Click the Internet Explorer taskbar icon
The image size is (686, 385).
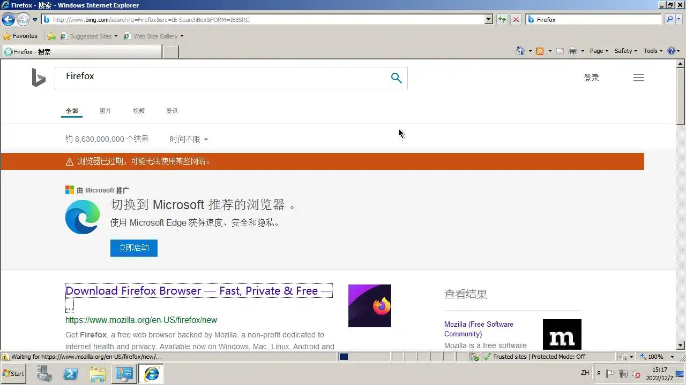click(151, 374)
